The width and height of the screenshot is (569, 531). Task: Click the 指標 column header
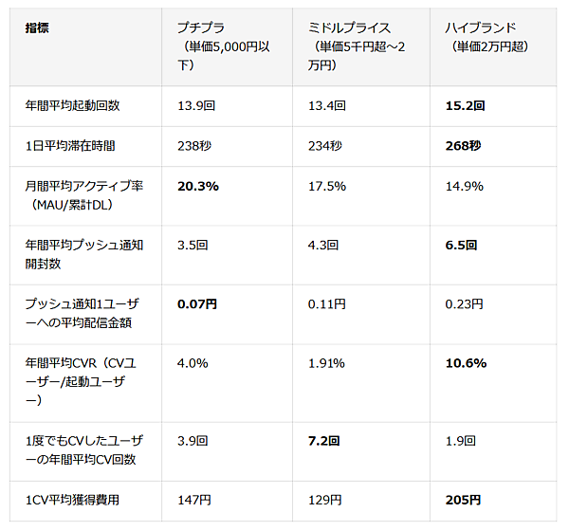pyautogui.click(x=37, y=27)
